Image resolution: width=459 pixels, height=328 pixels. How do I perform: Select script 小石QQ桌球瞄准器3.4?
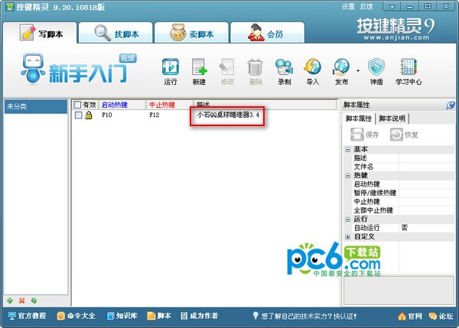(x=228, y=115)
